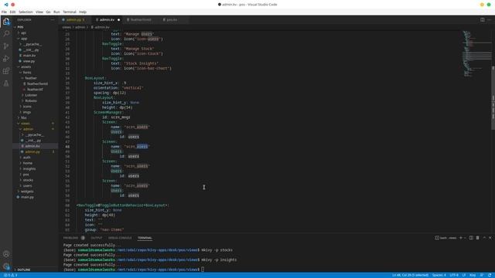The image size is (495, 278).
Task: Click the UTF-8 encoding status item
Action: click(454, 275)
